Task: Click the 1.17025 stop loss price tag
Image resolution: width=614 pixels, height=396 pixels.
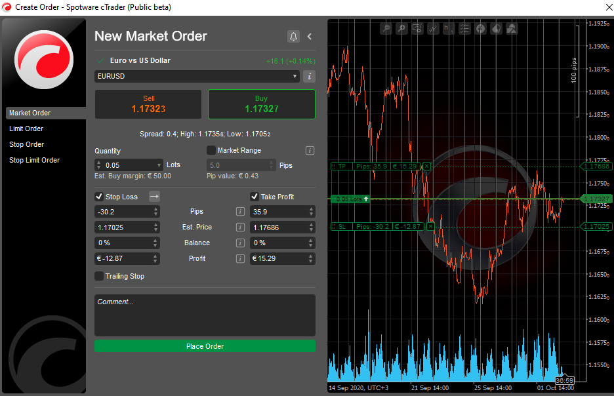Action: pyautogui.click(x=596, y=227)
